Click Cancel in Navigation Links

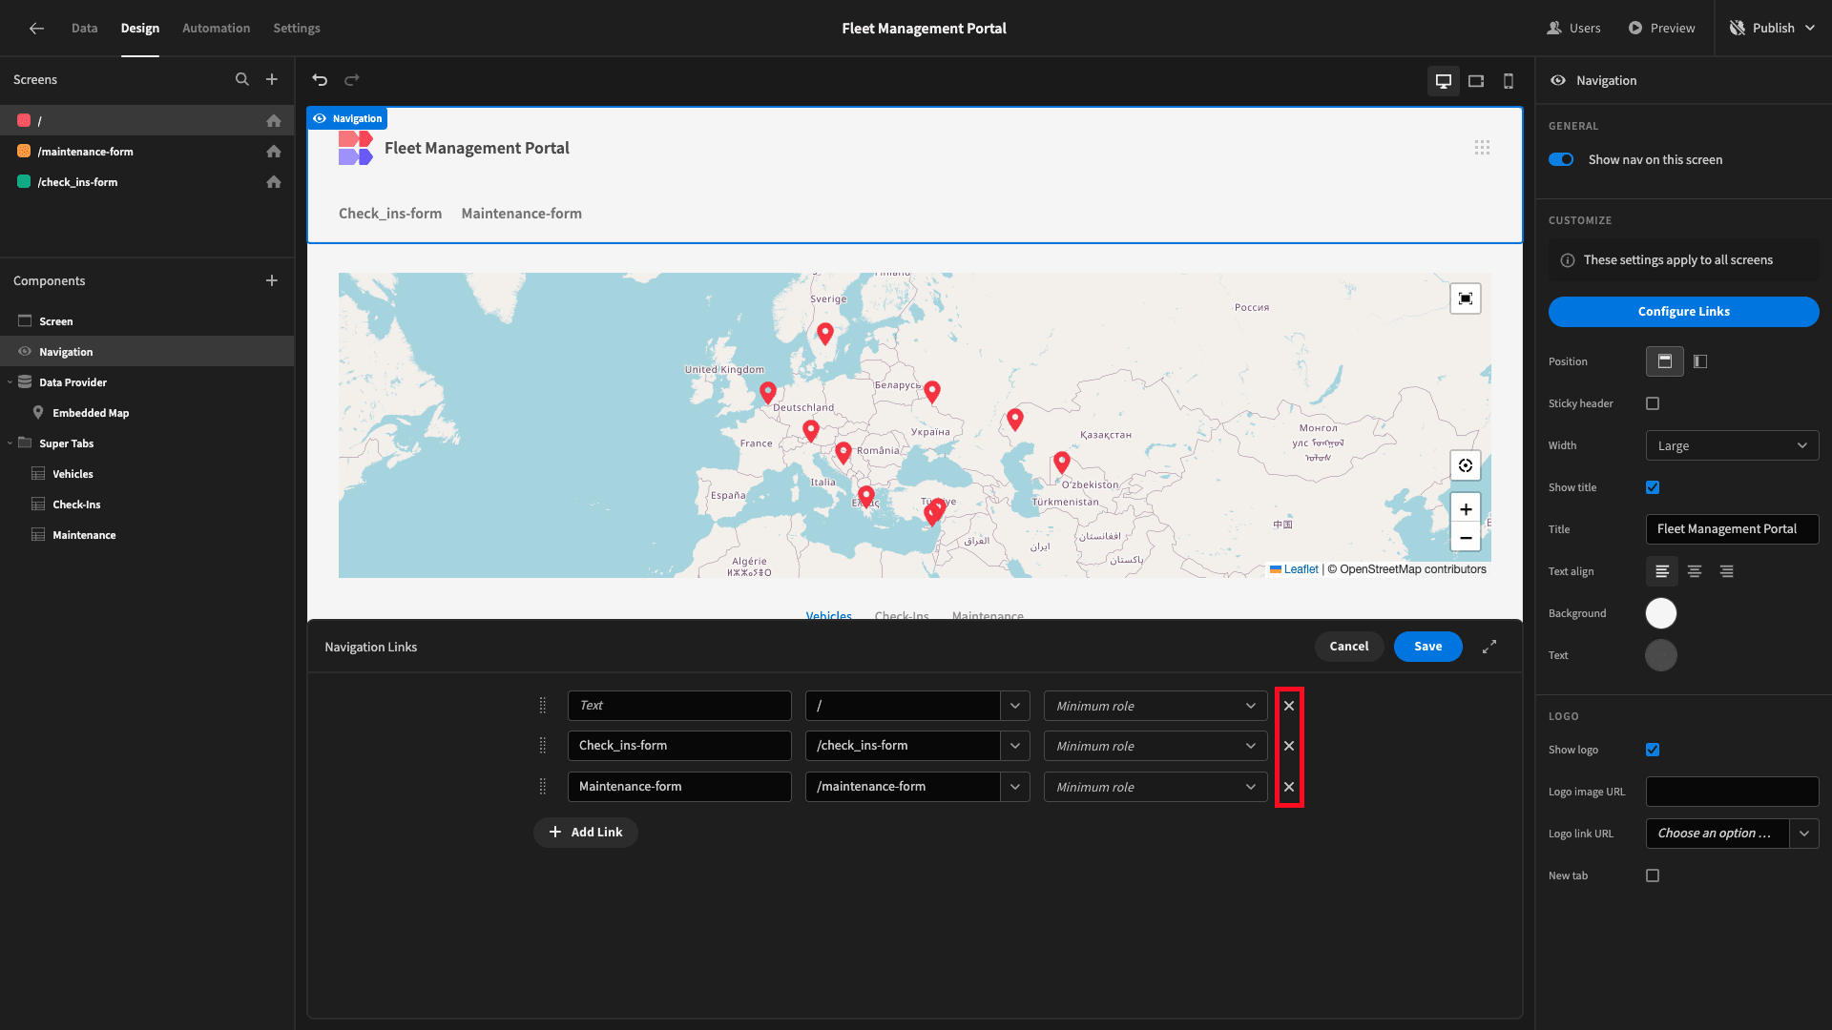(1349, 647)
